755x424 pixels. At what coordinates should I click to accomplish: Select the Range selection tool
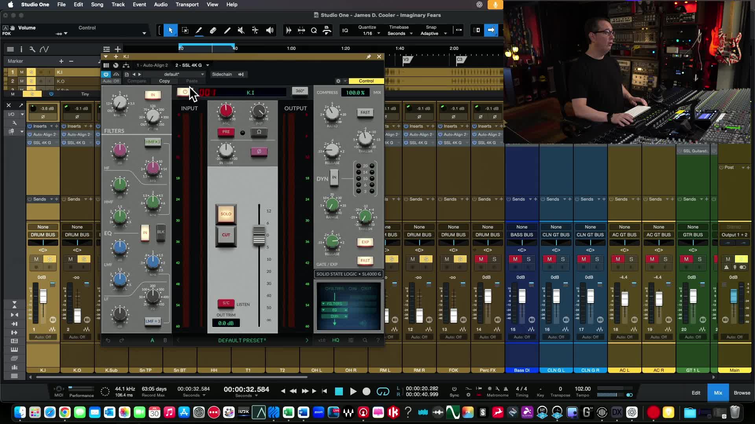coord(185,30)
